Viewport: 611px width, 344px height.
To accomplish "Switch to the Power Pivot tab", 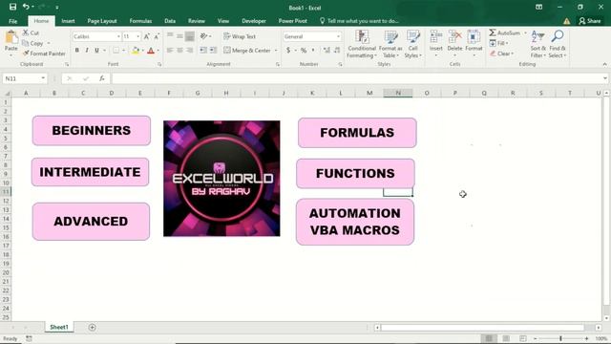I will (293, 21).
